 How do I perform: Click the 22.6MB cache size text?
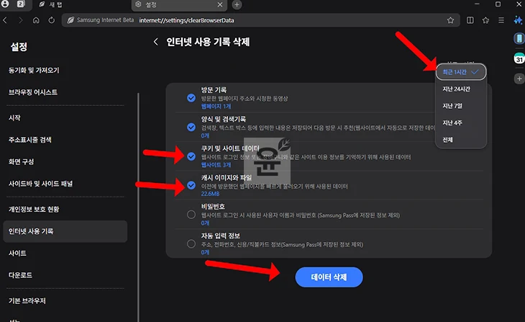click(210, 194)
